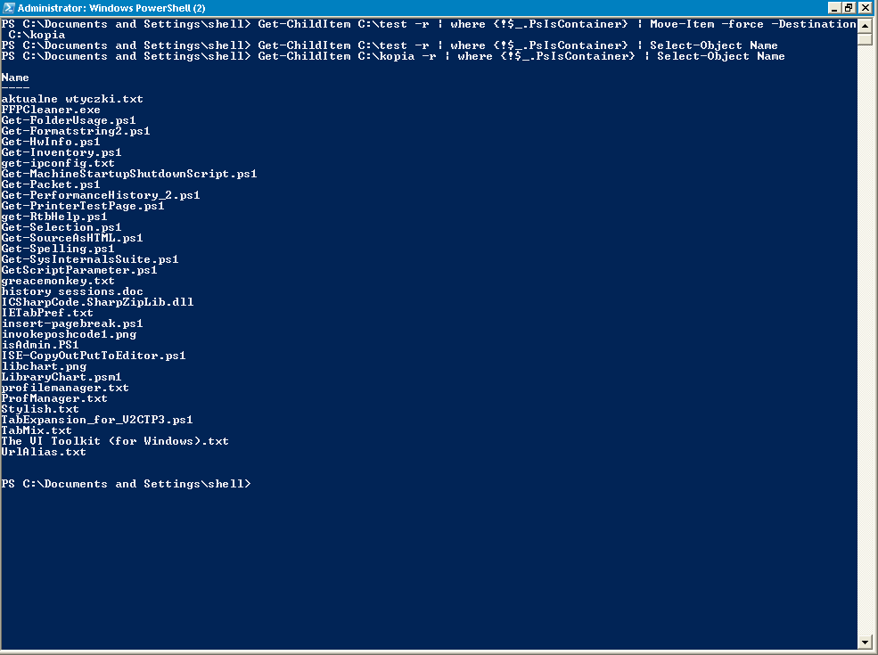Click the 'Get-MachineStartupShutdownScript.ps1' line
The height and width of the screenshot is (655, 878).
[x=129, y=174]
